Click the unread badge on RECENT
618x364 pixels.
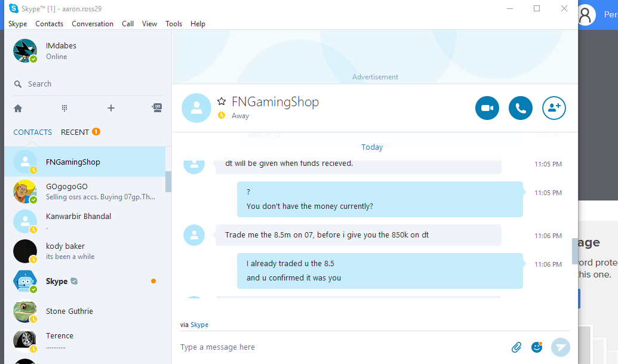(96, 131)
